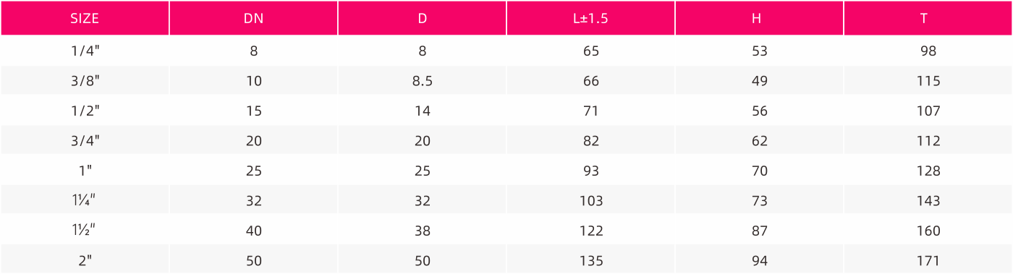Click the D value 8.5 cell

(423, 81)
